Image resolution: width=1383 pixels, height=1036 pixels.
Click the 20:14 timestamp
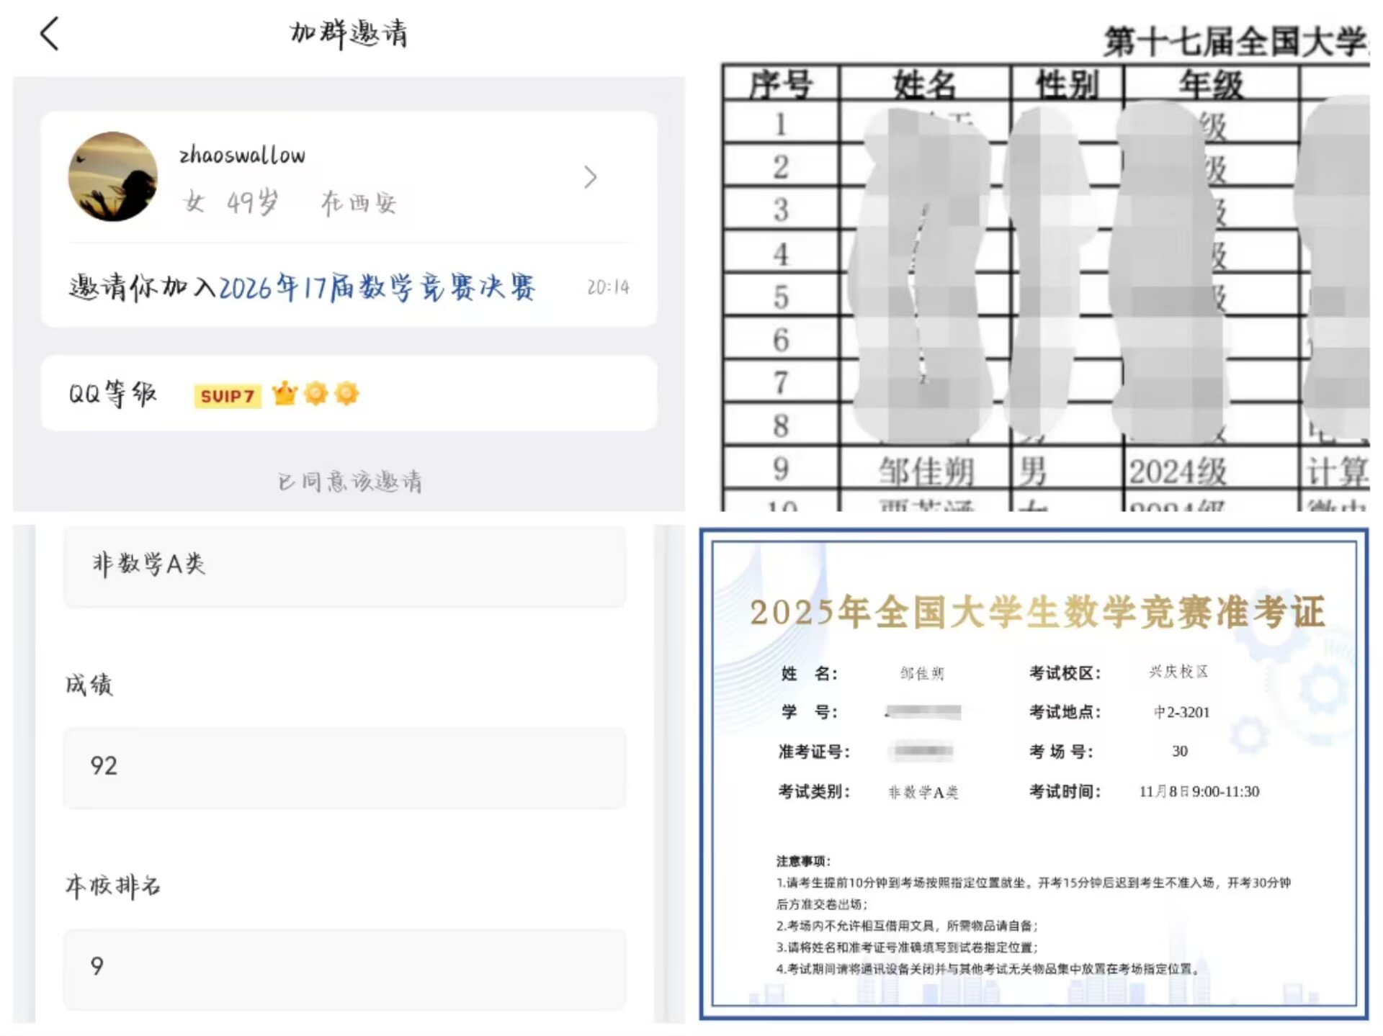[x=609, y=287]
